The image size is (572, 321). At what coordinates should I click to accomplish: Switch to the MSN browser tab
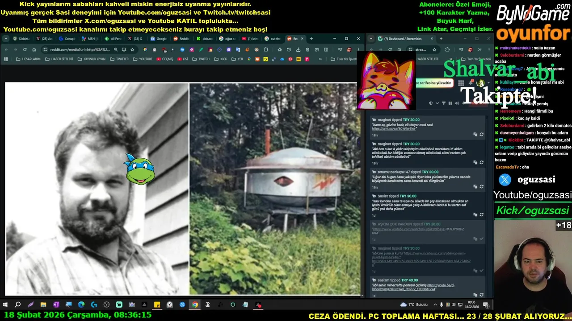(x=90, y=39)
